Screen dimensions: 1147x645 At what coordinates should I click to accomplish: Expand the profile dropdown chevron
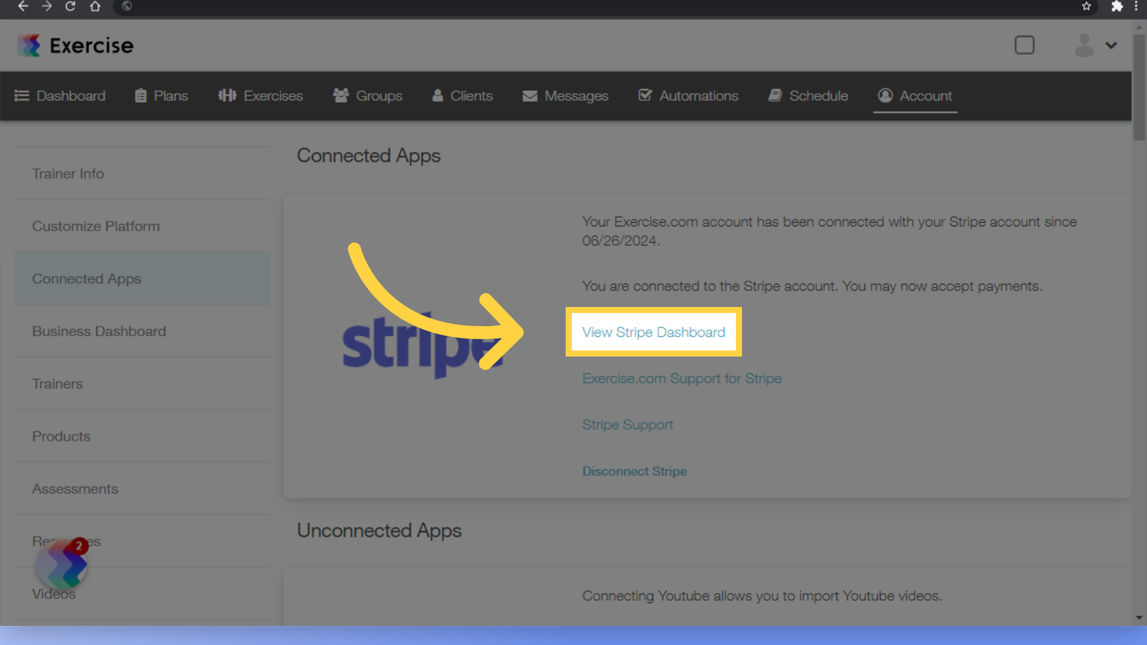1111,45
